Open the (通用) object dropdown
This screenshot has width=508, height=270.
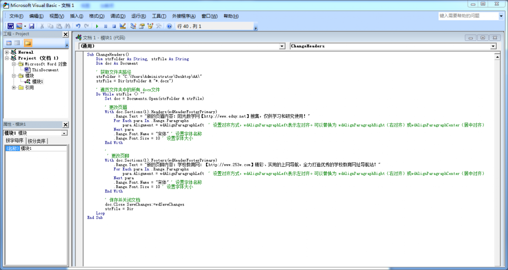[x=282, y=46]
